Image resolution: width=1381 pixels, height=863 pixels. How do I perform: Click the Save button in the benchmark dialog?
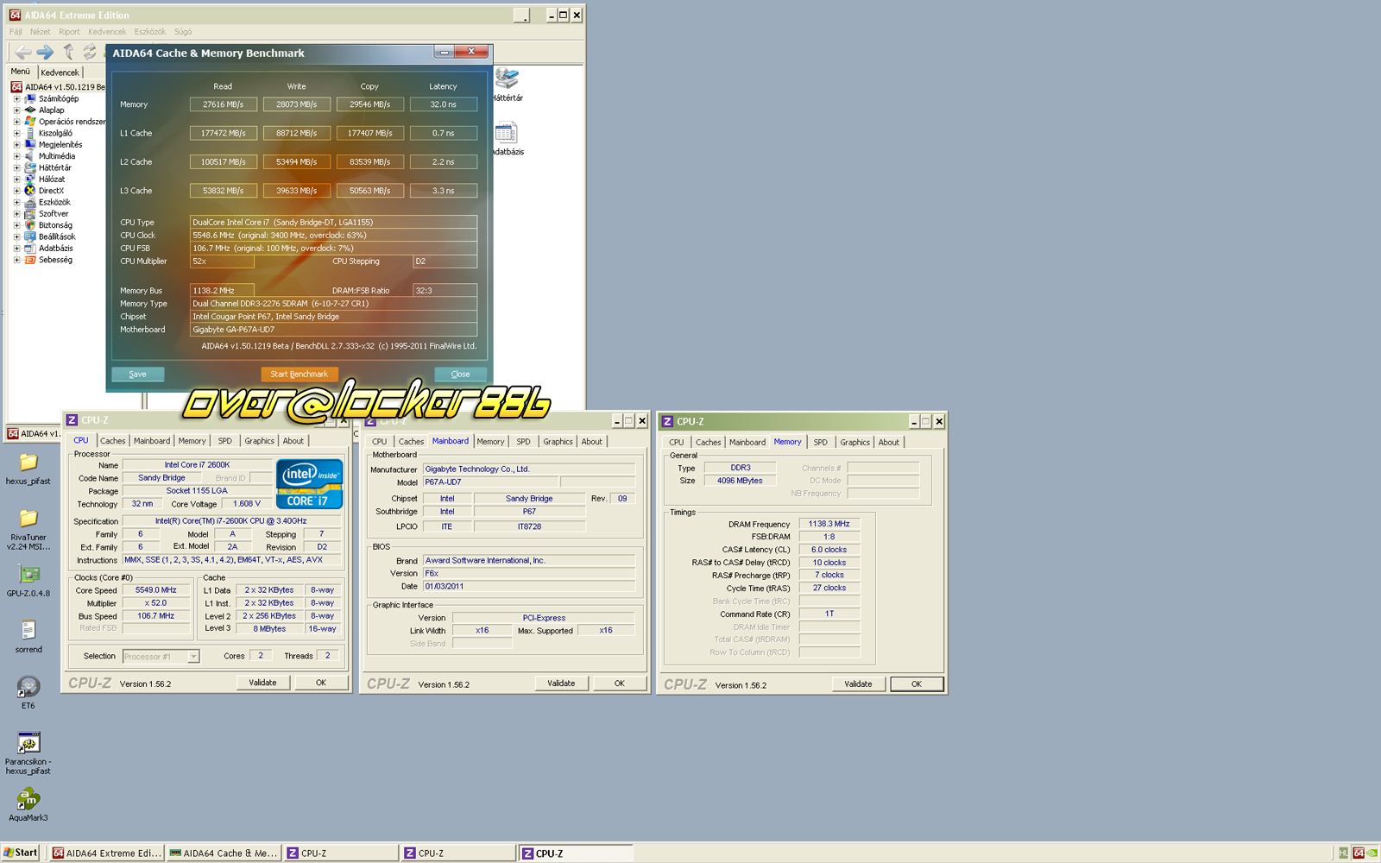pyautogui.click(x=138, y=375)
